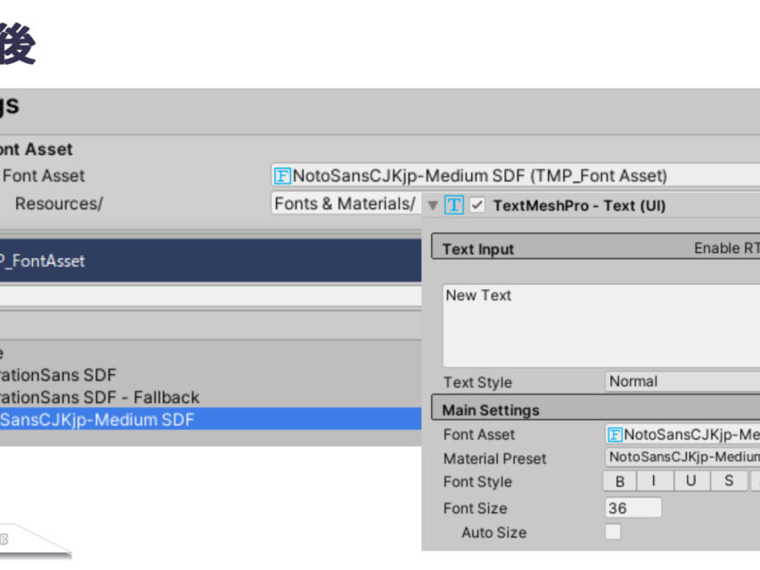Image resolution: width=760 pixels, height=570 pixels.
Task: Click the TextMeshPro - Text (UI) component title
Action: coord(579,206)
